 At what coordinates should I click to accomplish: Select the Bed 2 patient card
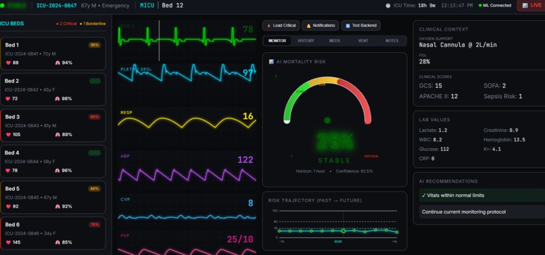click(x=53, y=89)
